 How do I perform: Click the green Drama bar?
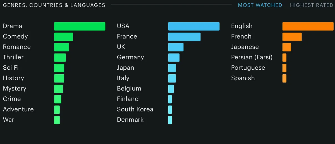(x=80, y=26)
